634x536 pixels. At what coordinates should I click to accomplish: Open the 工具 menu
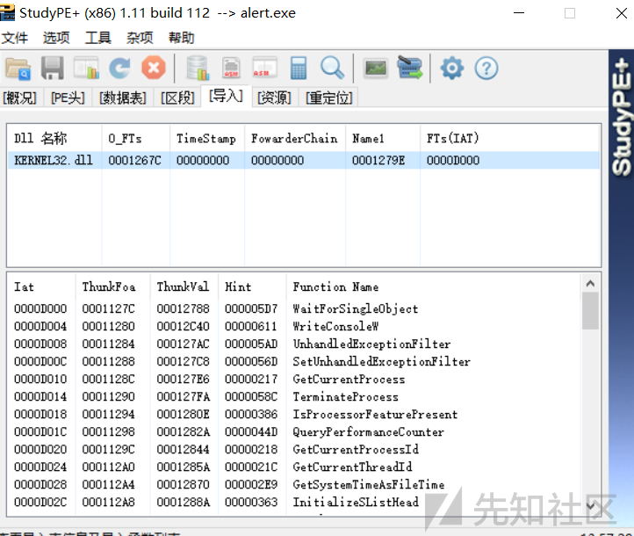[x=98, y=38]
